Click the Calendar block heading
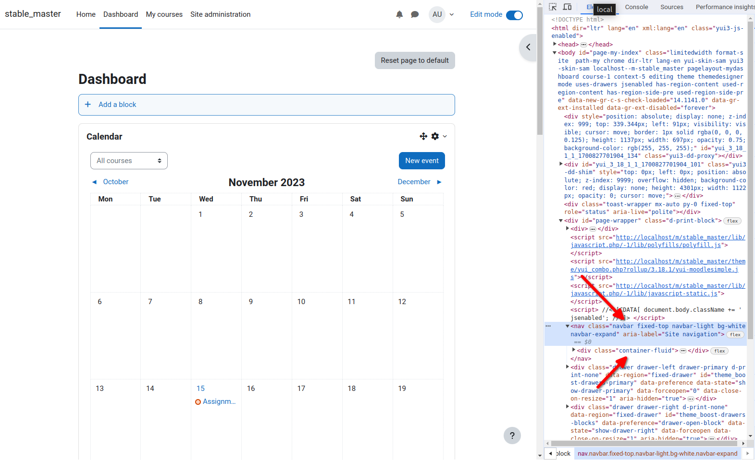755x460 pixels. click(x=104, y=137)
